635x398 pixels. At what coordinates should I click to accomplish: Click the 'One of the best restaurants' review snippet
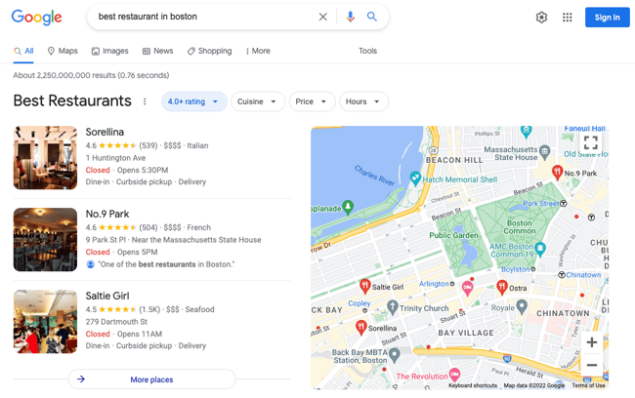tap(166, 264)
